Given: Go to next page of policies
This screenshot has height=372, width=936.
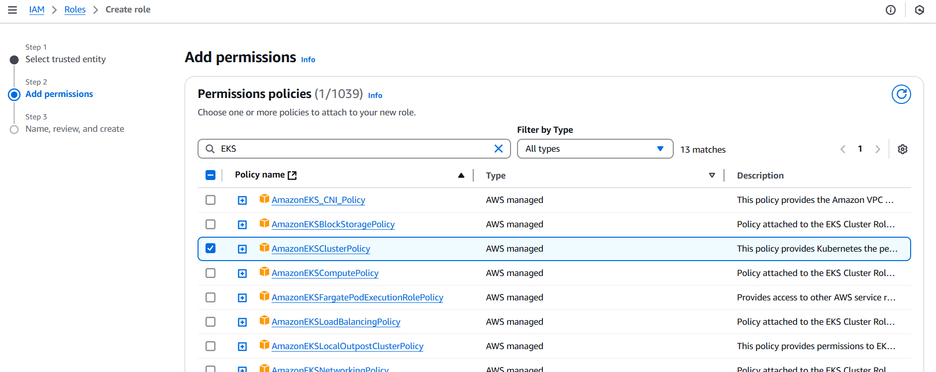Looking at the screenshot, I should [878, 149].
